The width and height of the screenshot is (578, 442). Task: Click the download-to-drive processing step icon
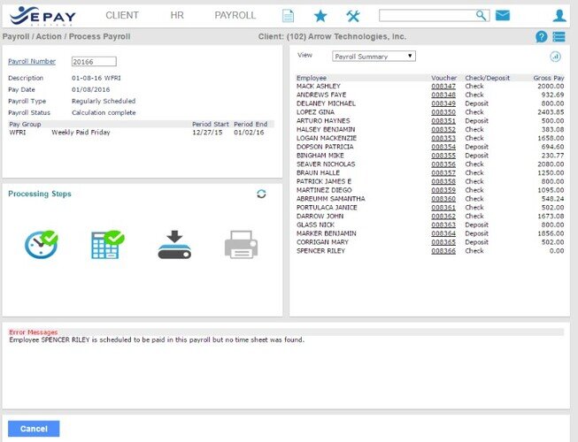coord(174,244)
